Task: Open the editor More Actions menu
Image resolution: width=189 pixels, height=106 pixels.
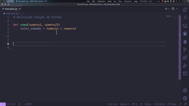Action: (177, 9)
